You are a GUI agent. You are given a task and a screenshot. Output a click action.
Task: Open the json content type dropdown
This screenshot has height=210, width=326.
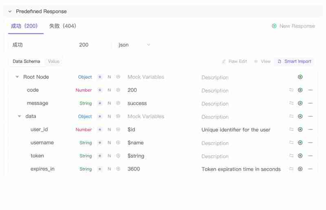click(x=134, y=45)
